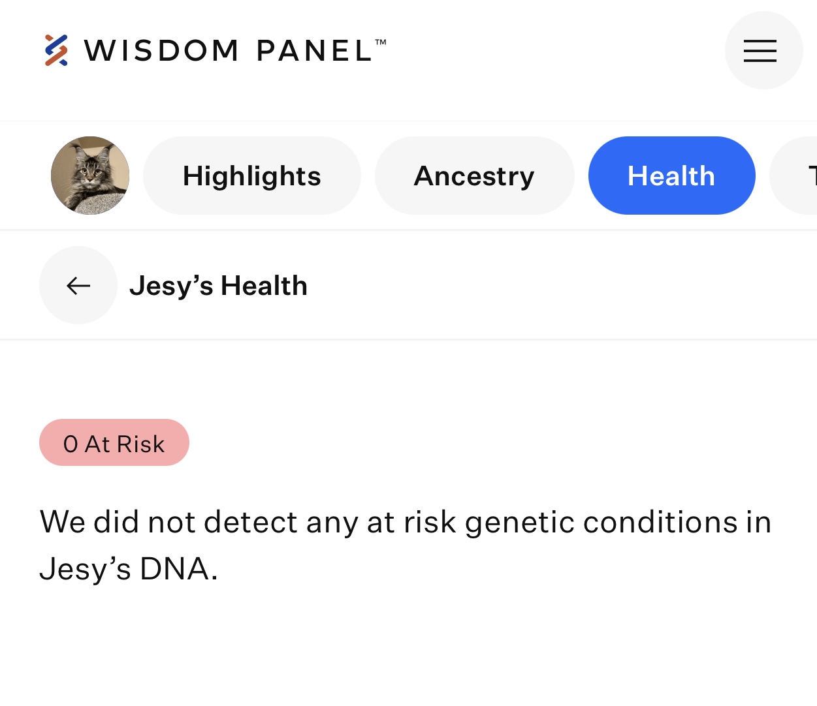This screenshot has width=817, height=706.
Task: Click the Wisdom Panel DNA logo icon
Action: click(56, 50)
